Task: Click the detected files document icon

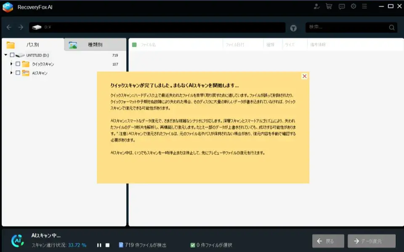Action: [121, 245]
